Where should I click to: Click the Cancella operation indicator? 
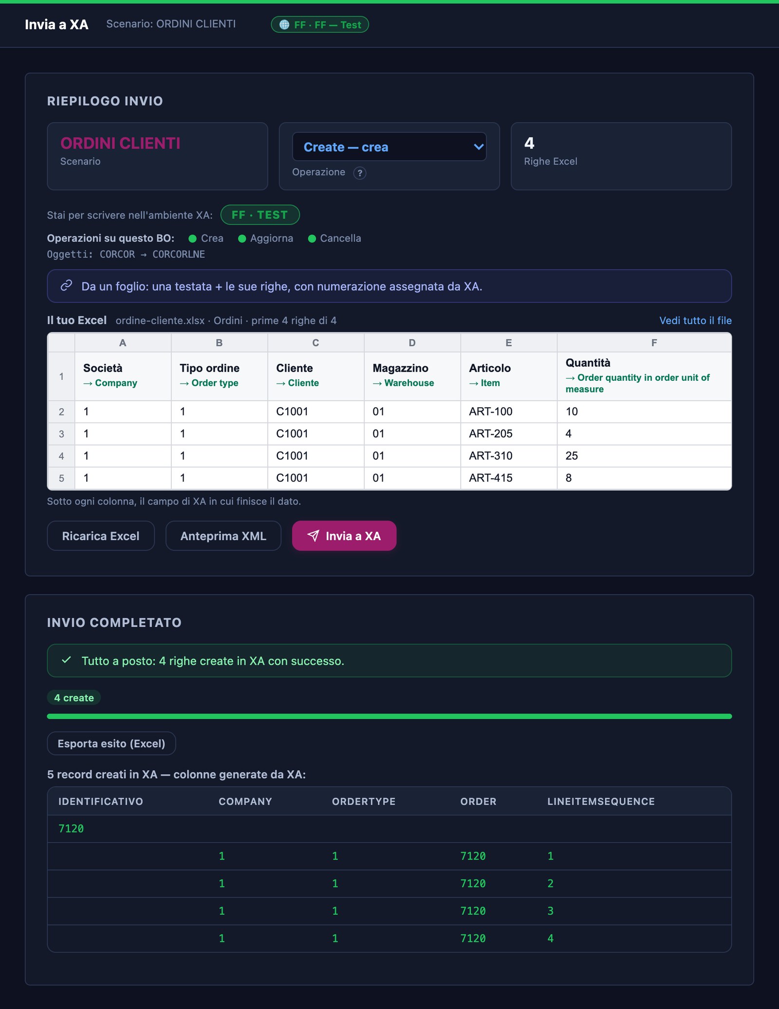pyautogui.click(x=335, y=238)
